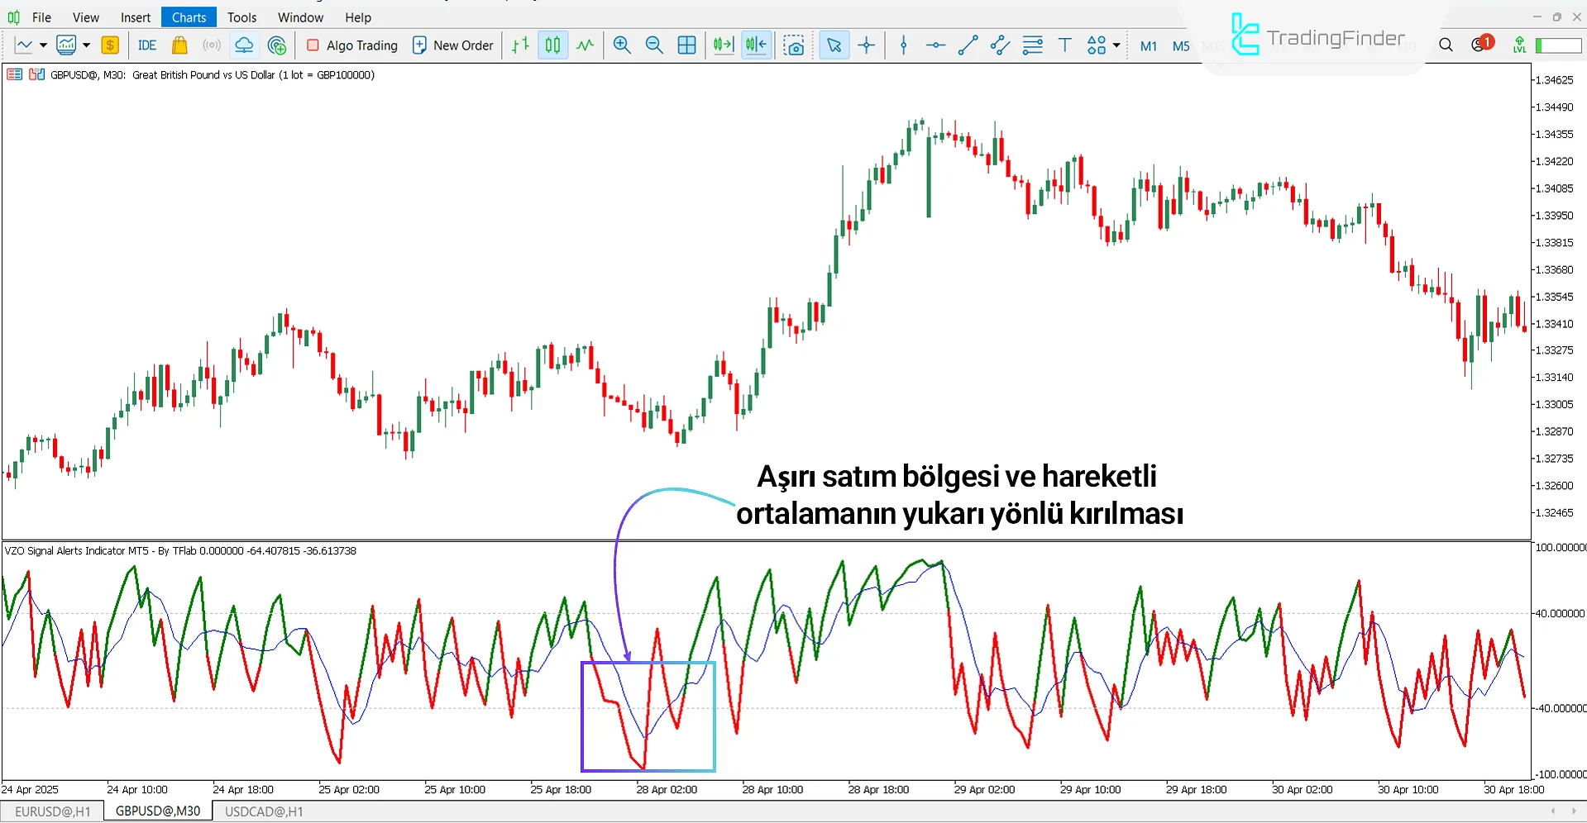Select the Crosshair tool
The width and height of the screenshot is (1587, 823).
(866, 45)
